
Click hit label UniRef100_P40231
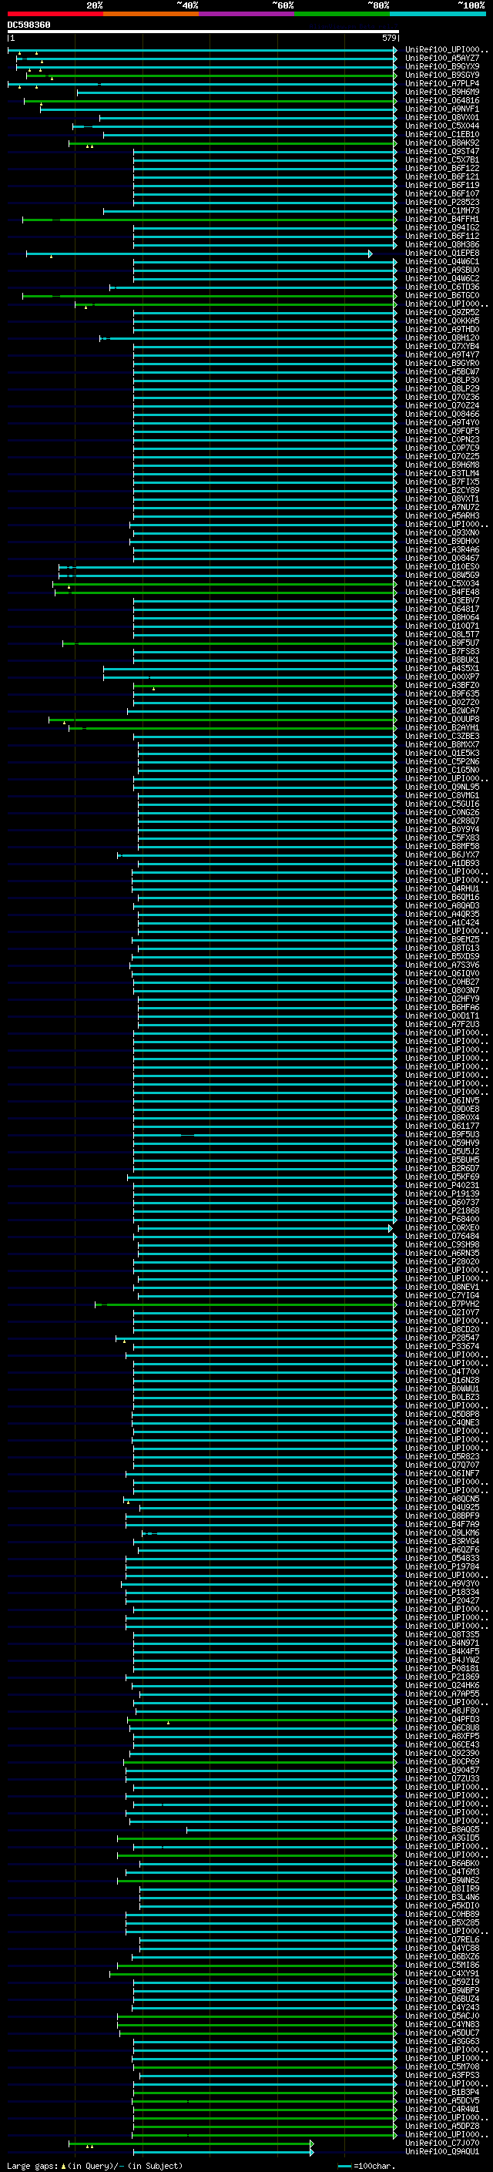tap(441, 1186)
